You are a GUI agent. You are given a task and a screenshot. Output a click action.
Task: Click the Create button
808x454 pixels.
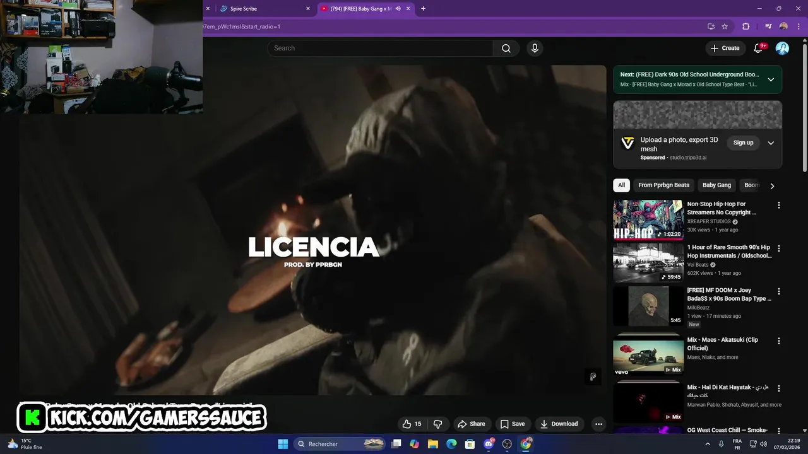[725, 48]
